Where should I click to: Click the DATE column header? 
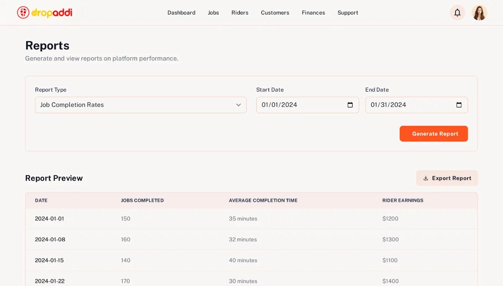(x=41, y=201)
